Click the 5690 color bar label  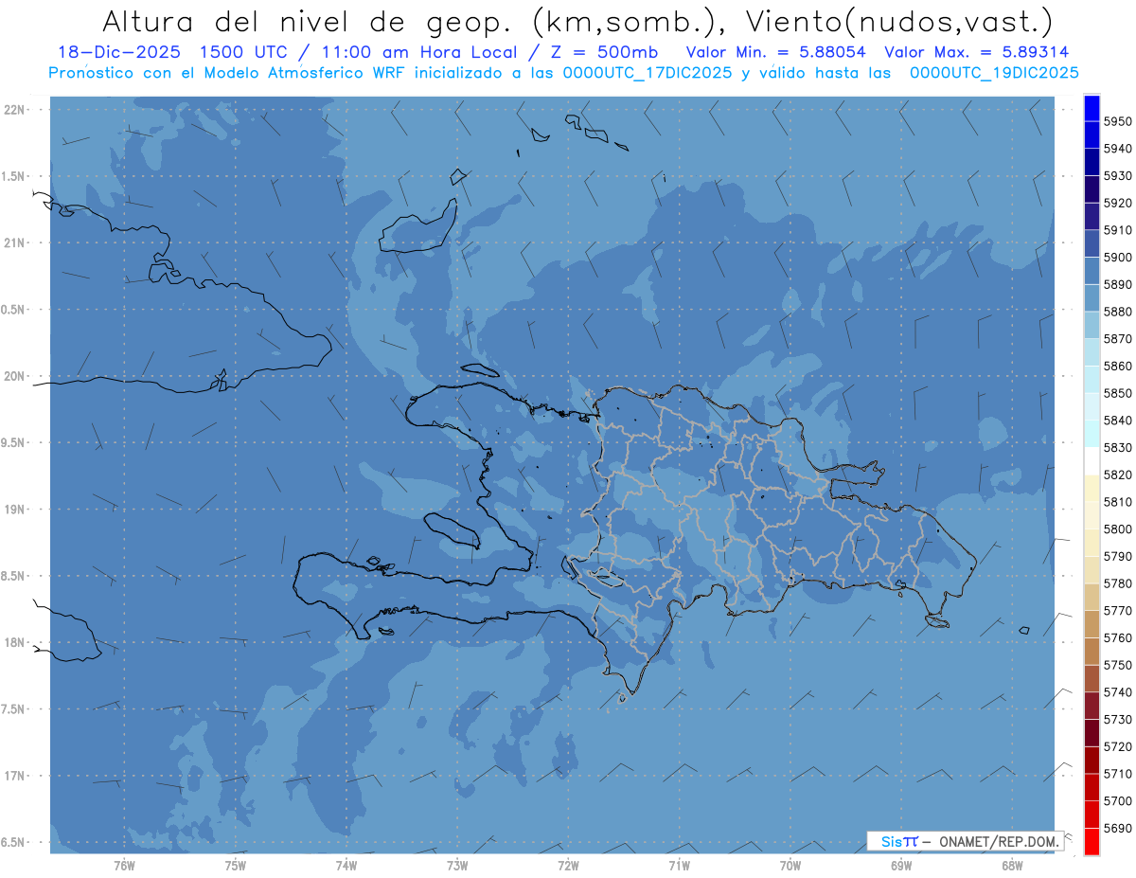click(x=1117, y=828)
